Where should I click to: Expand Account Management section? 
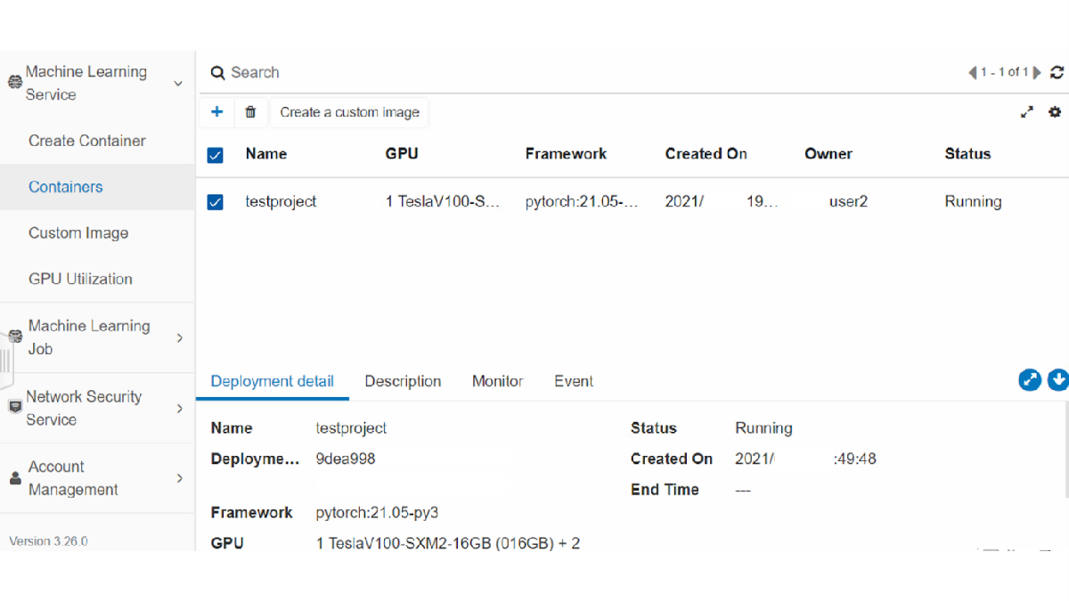coord(179,478)
